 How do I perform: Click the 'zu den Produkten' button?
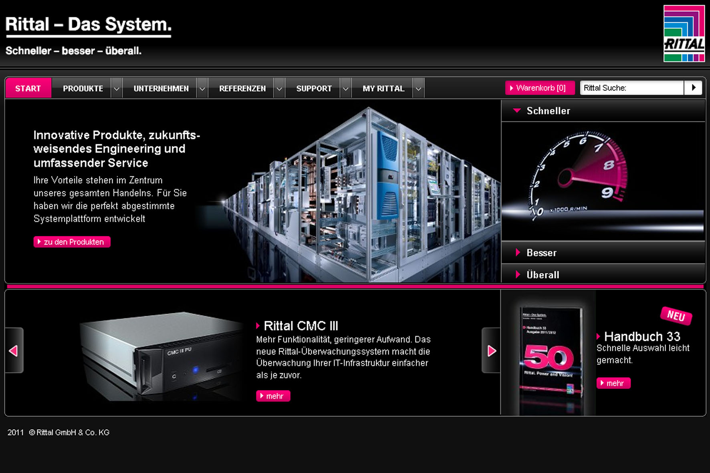point(72,242)
